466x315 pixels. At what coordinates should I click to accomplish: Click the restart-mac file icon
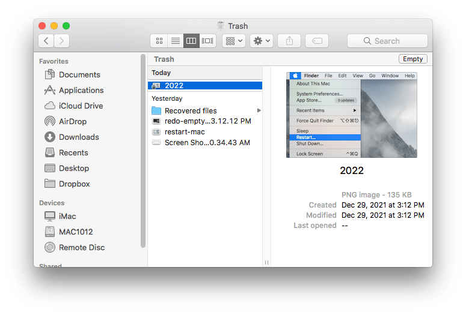click(156, 131)
